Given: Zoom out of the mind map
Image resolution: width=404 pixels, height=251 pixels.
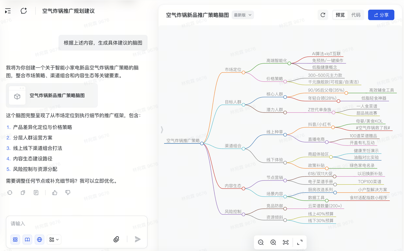Looking at the screenshot, I should point(261,242).
